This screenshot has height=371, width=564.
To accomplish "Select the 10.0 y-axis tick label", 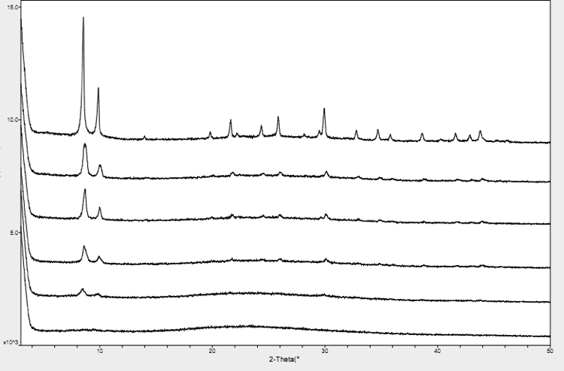I will (x=13, y=119).
